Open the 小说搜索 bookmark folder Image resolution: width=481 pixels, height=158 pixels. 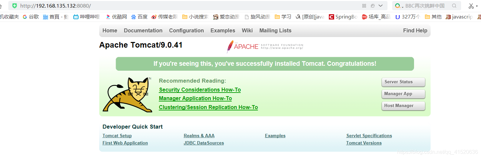point(195,17)
